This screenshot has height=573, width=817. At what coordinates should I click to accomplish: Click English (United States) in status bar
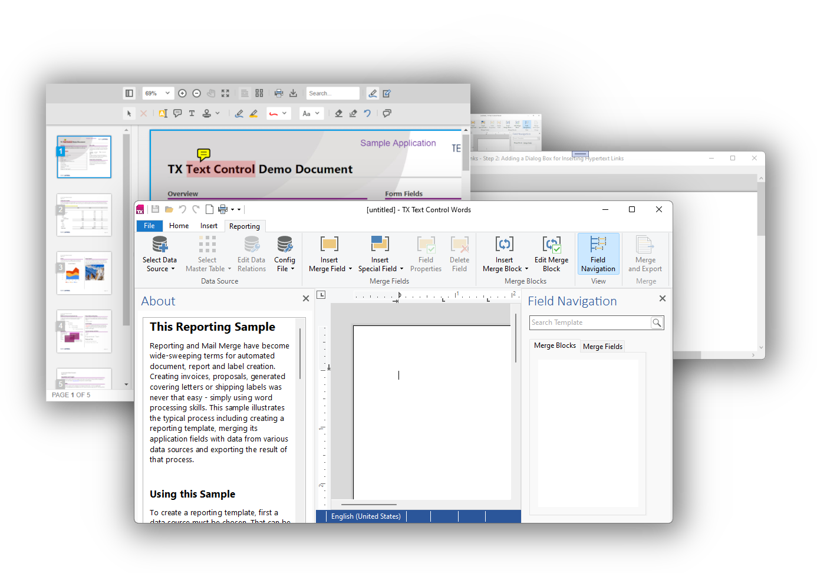click(365, 516)
